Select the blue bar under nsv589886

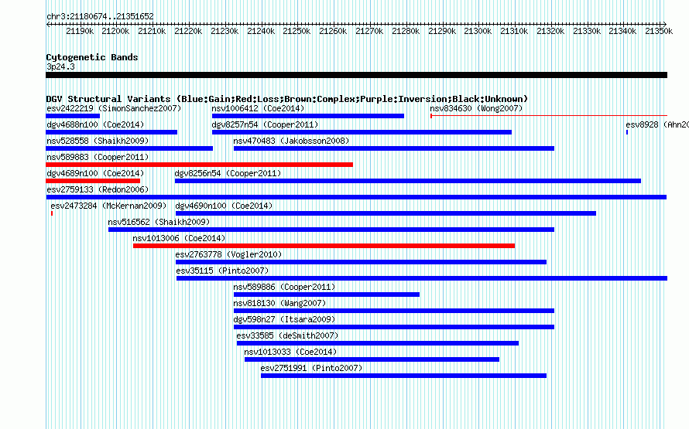point(327,295)
